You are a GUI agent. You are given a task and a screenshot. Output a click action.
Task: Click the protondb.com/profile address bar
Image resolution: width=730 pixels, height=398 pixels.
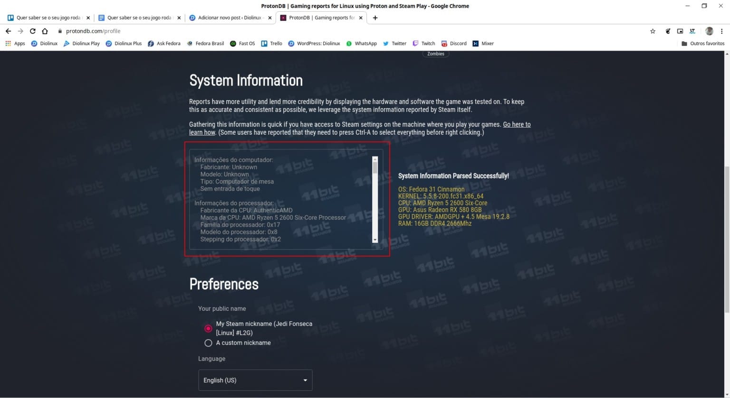pyautogui.click(x=352, y=31)
